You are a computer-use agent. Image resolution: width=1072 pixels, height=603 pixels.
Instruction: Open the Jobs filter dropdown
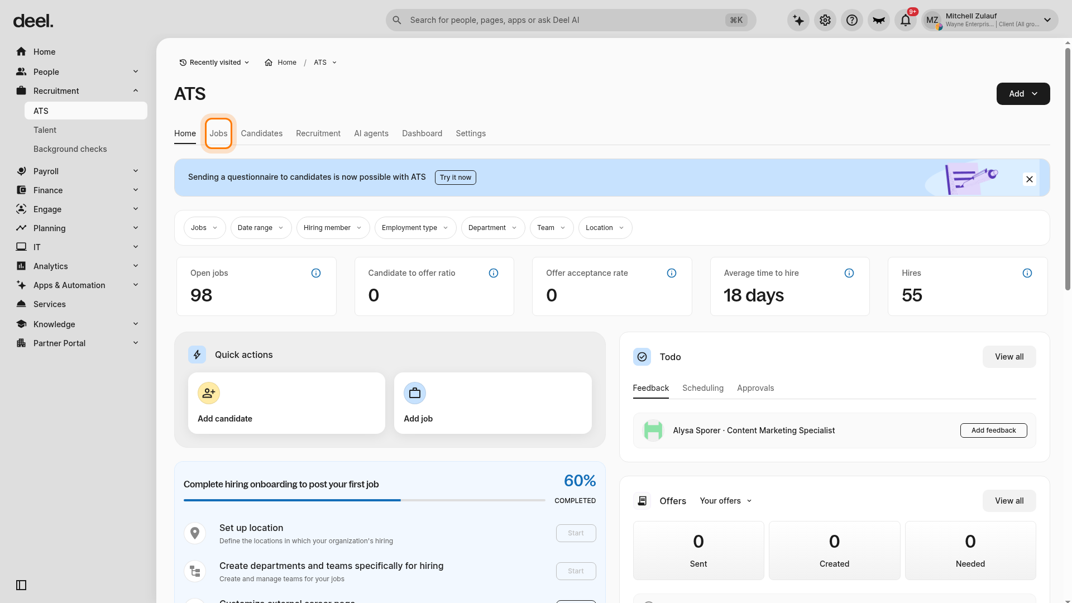coord(204,228)
